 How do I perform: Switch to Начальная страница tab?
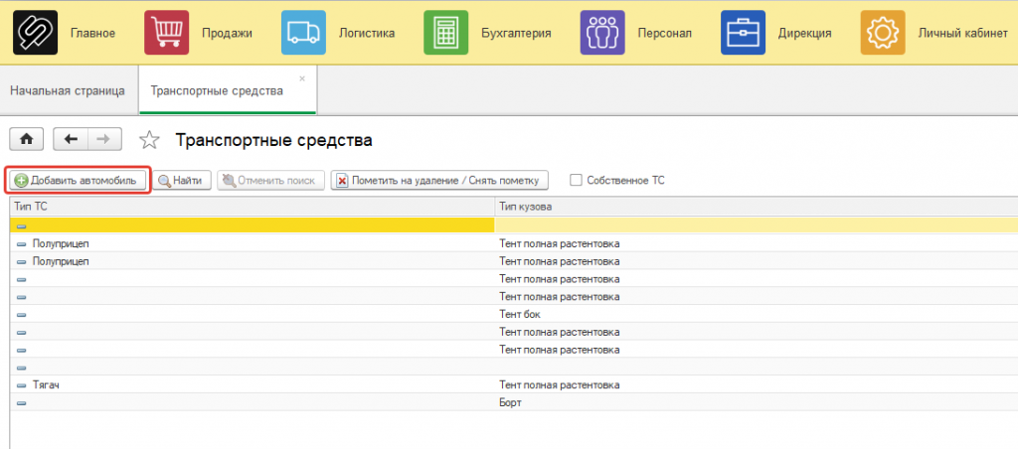[x=68, y=90]
